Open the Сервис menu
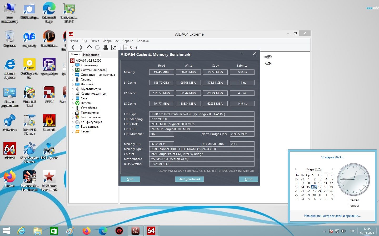The width and height of the screenshot is (379, 236). (x=128, y=41)
